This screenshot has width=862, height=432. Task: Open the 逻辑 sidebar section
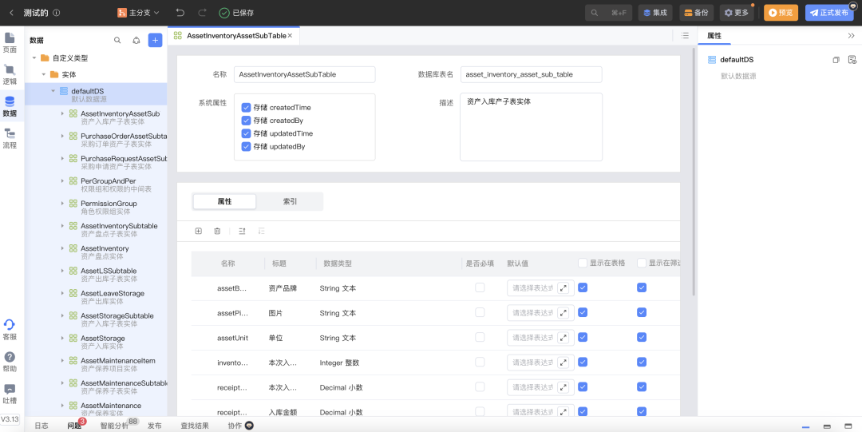point(10,75)
